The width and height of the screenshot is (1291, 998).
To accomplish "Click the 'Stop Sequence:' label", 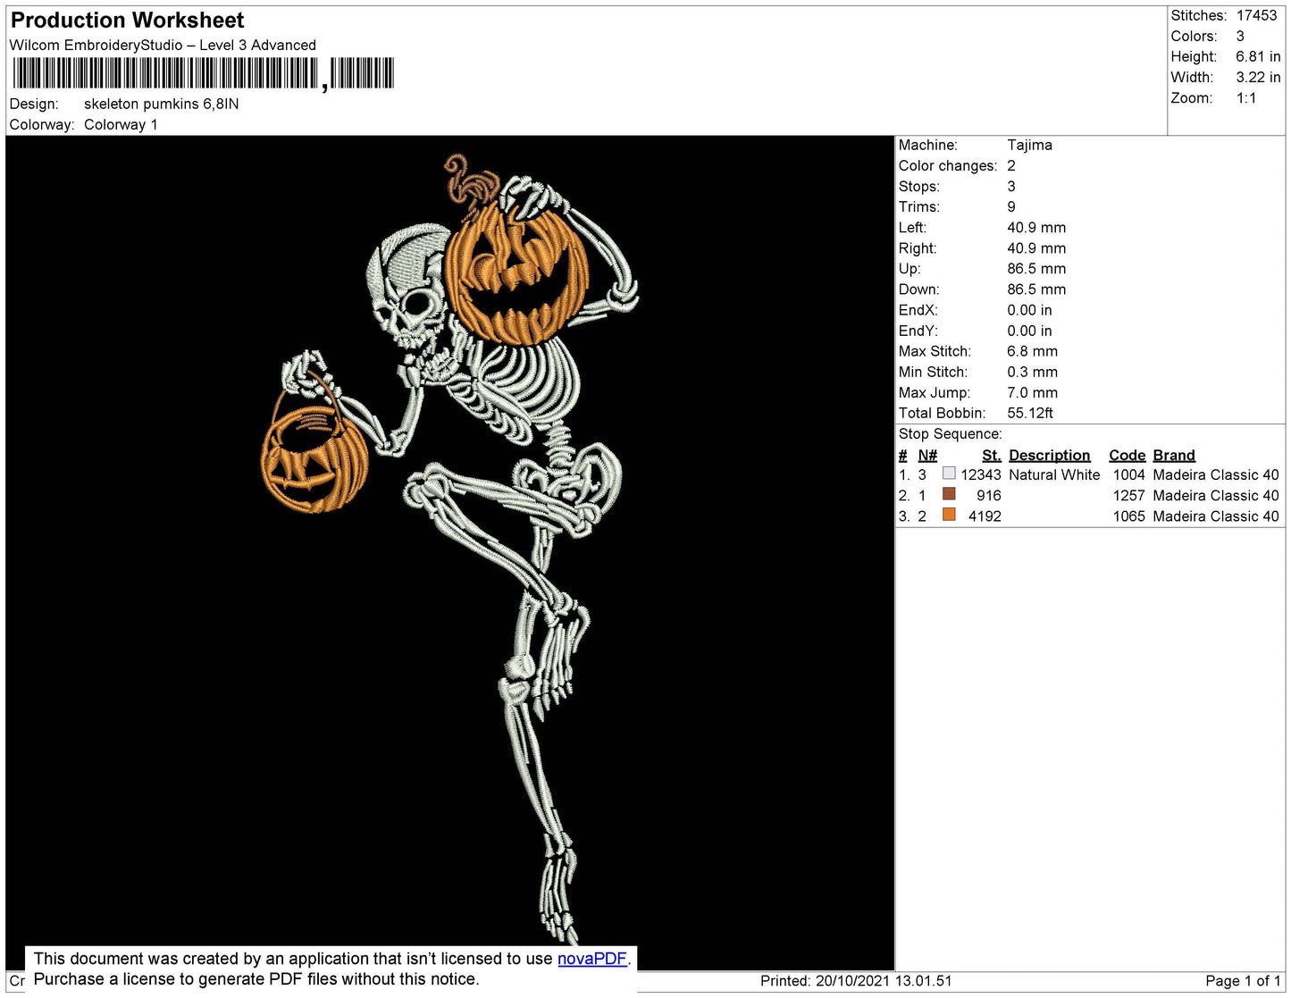I will click(x=950, y=433).
